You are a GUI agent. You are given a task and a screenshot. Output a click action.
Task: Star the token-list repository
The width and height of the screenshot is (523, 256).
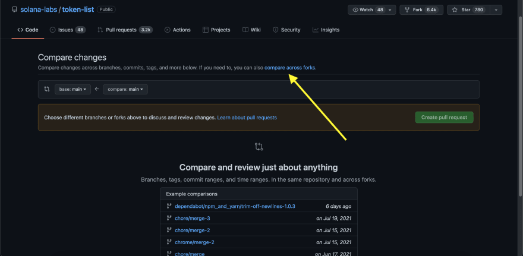(x=468, y=10)
